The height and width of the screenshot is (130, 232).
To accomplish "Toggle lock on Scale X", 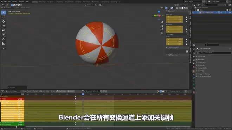I will (x=186, y=39).
